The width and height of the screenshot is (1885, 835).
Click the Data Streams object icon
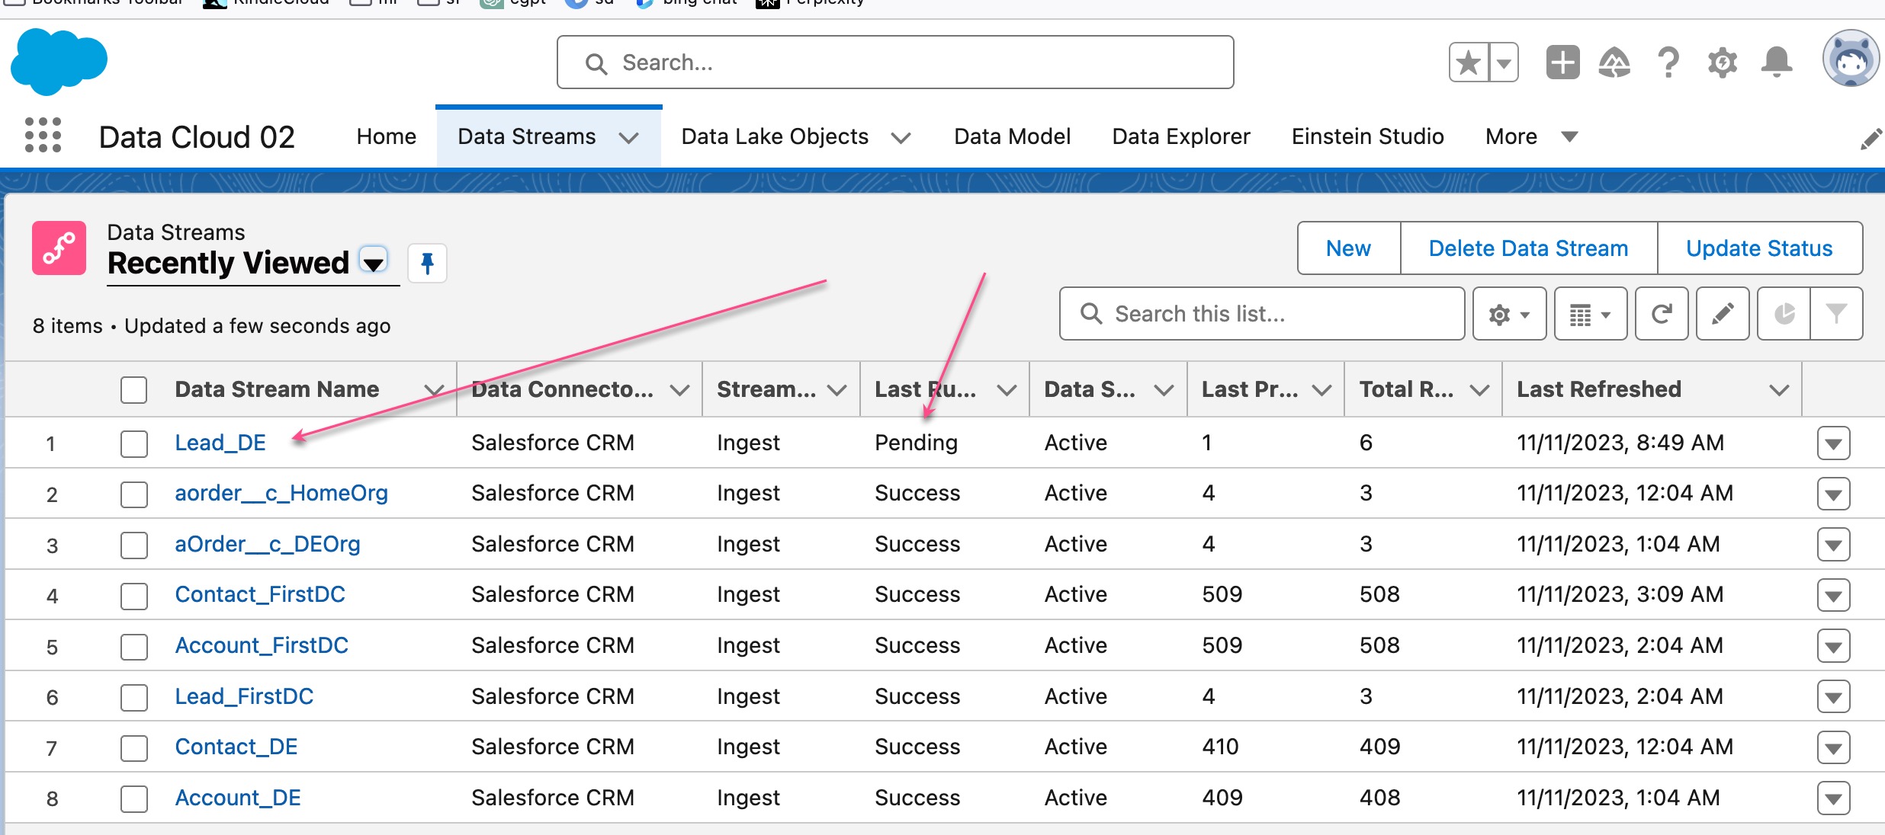pyautogui.click(x=59, y=248)
